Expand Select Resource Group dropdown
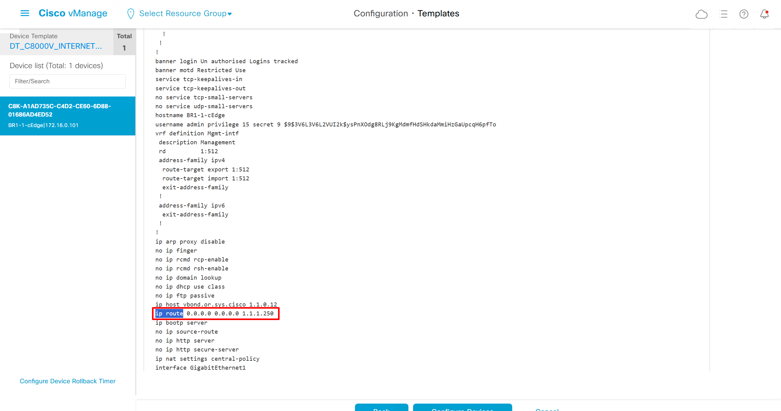This screenshot has height=411, width=781. pyautogui.click(x=183, y=14)
